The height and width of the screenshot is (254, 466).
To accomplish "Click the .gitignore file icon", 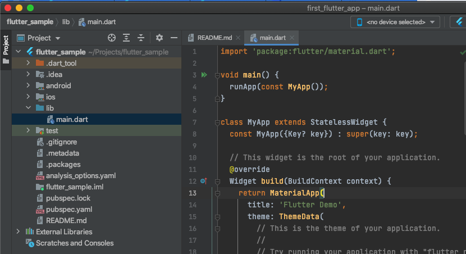I will click(x=40, y=142).
